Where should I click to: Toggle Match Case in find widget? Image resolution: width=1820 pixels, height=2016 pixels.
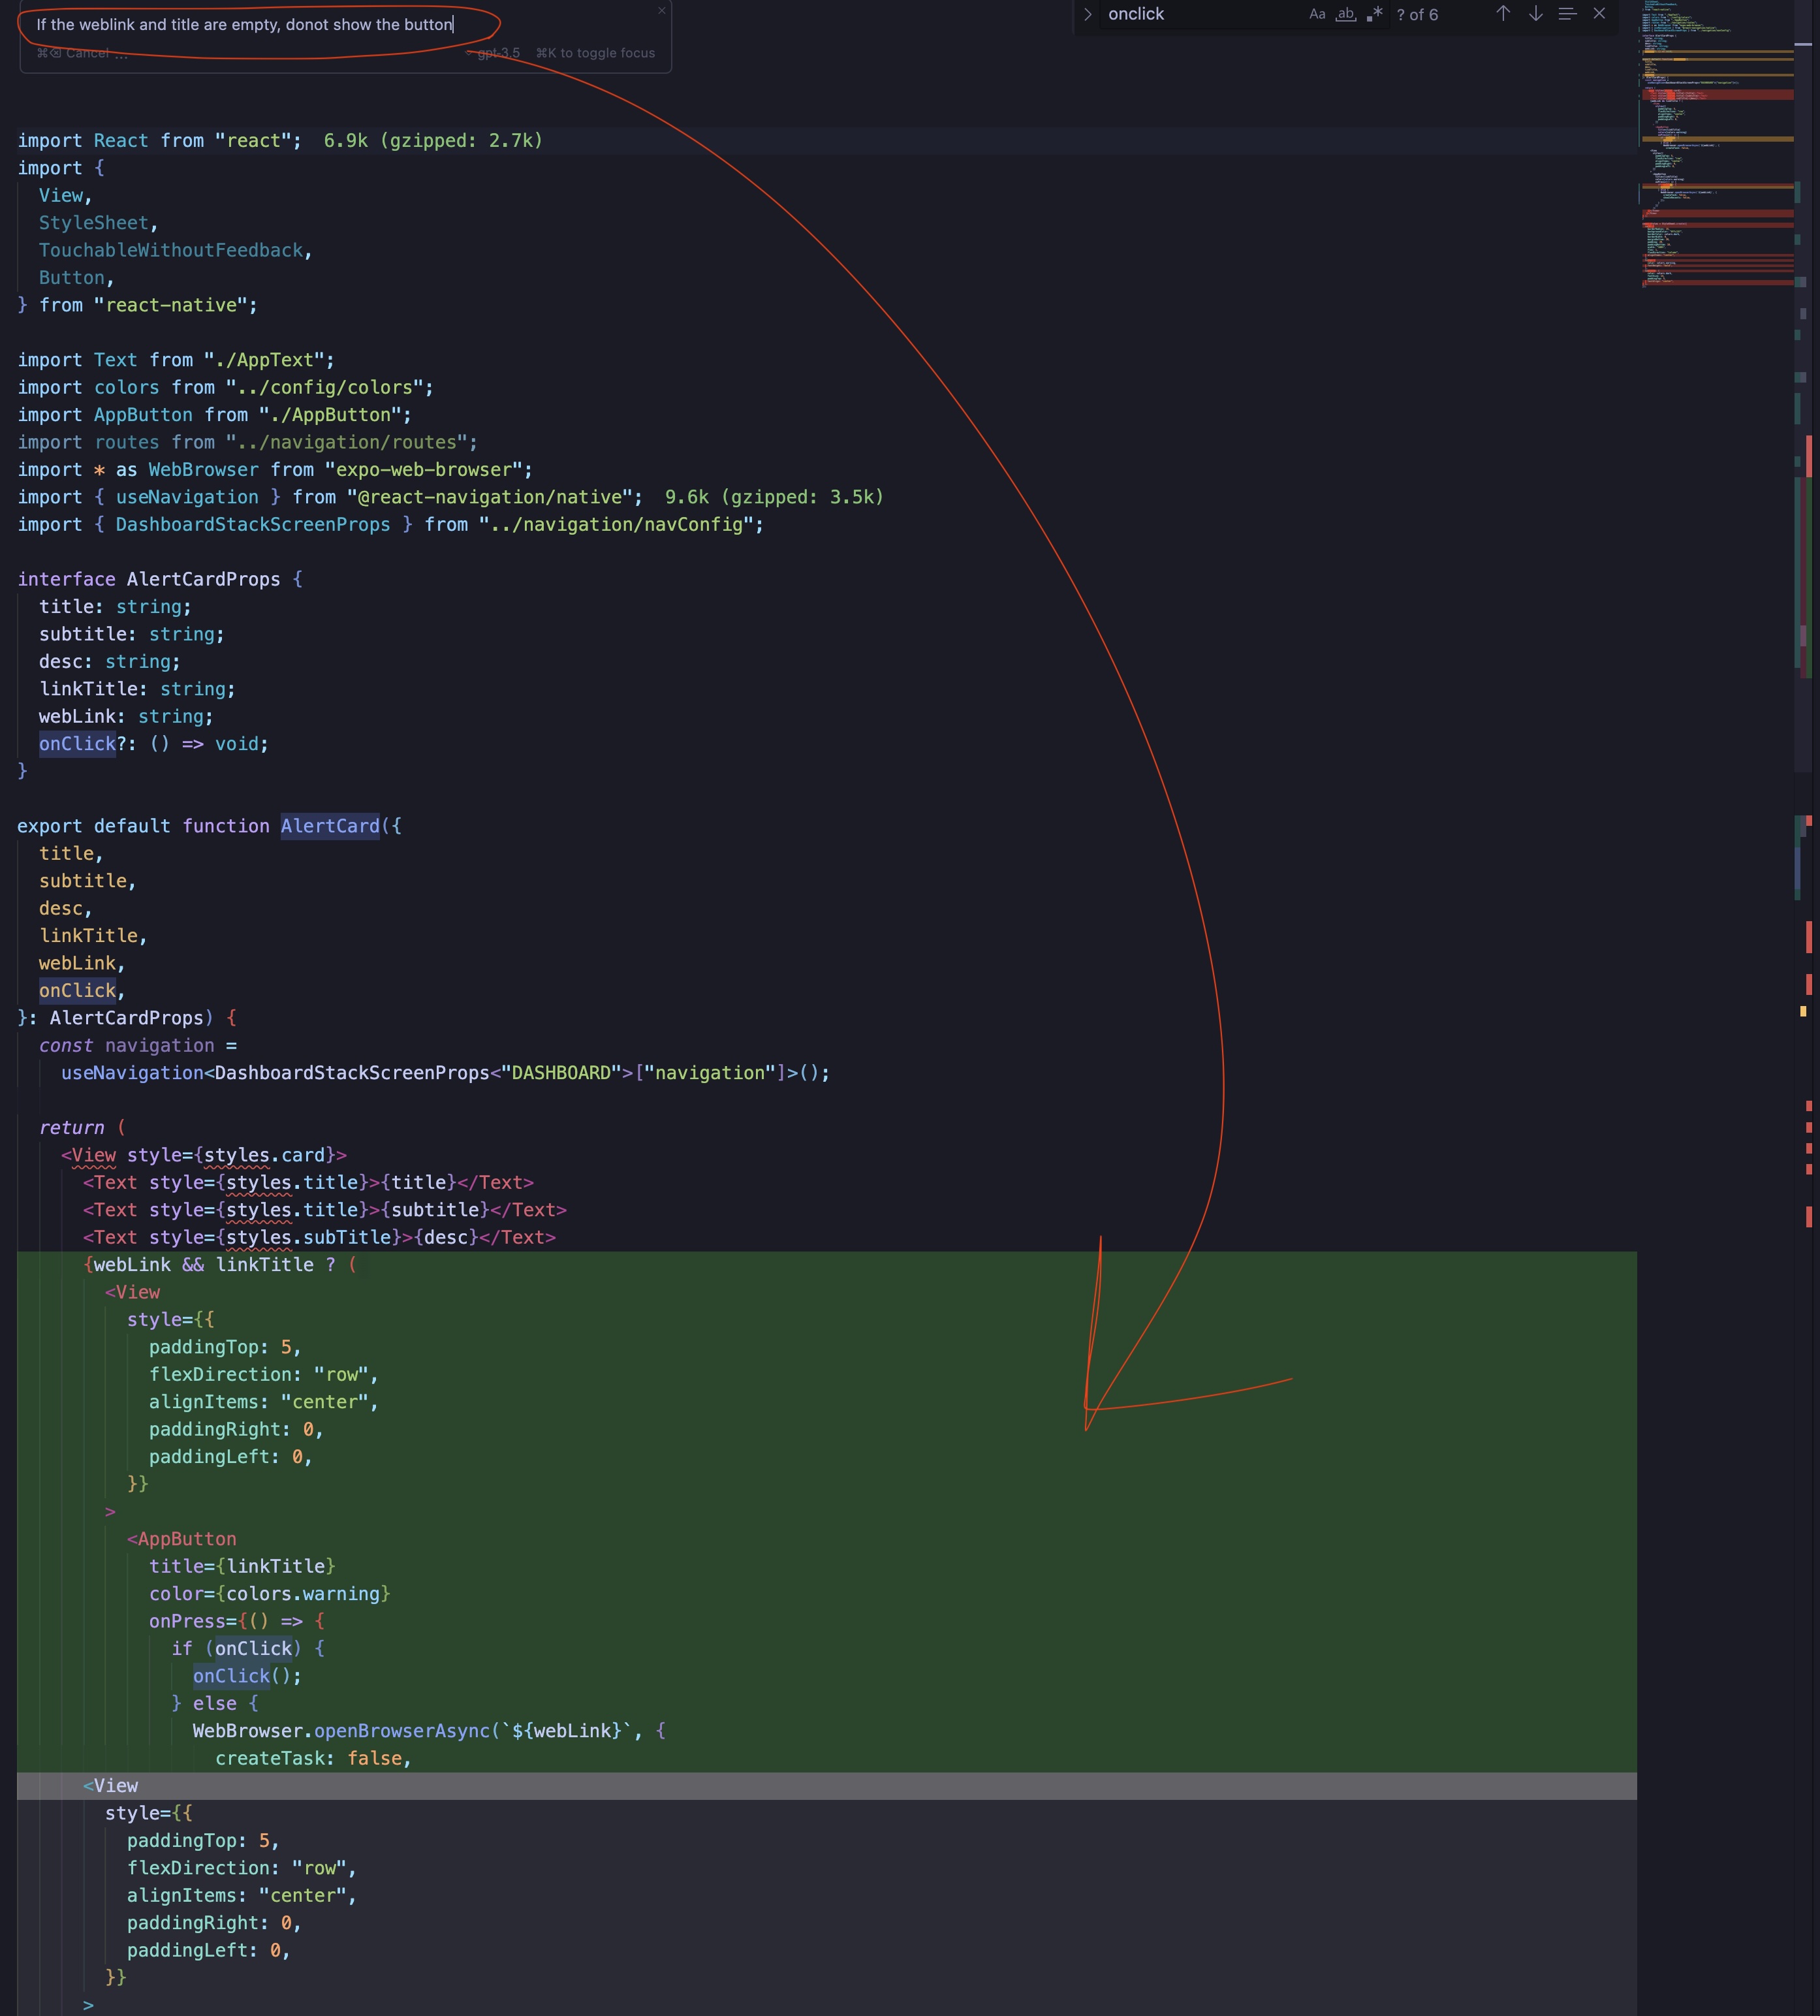(1317, 14)
